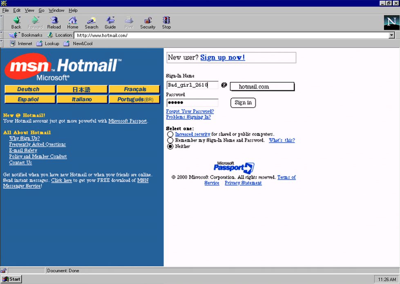Click Forgot Your Password? link
400x284 pixels.
click(x=190, y=111)
